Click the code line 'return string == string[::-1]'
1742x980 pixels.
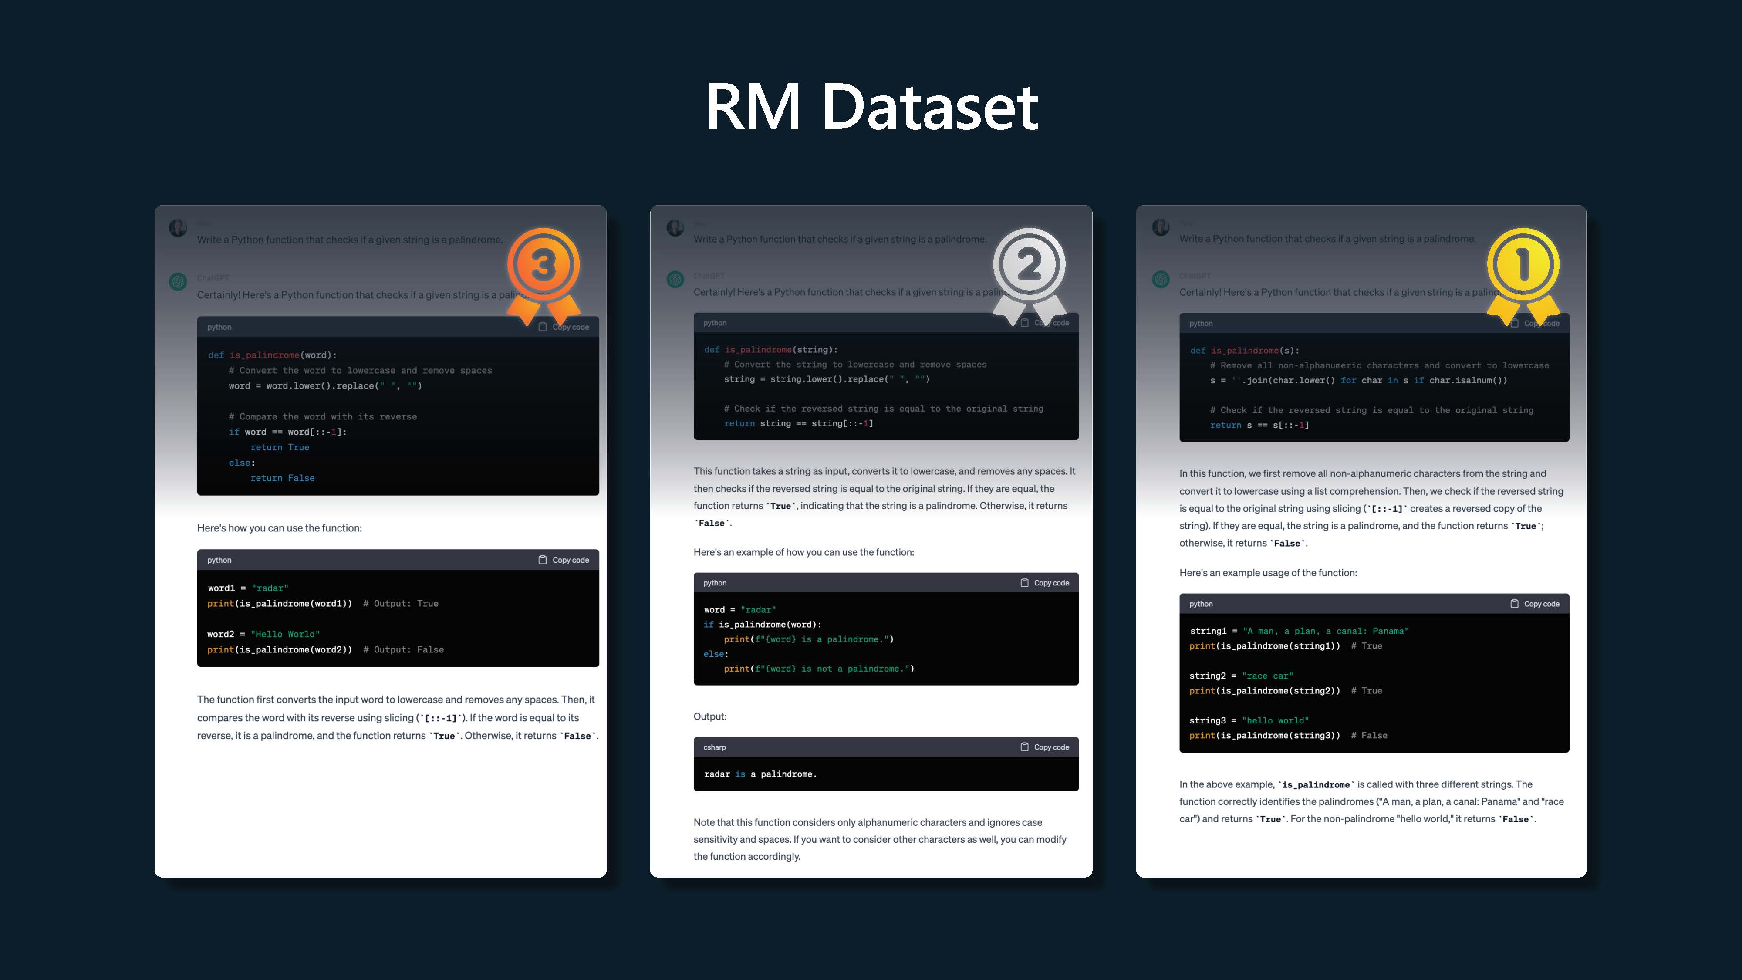tap(798, 423)
